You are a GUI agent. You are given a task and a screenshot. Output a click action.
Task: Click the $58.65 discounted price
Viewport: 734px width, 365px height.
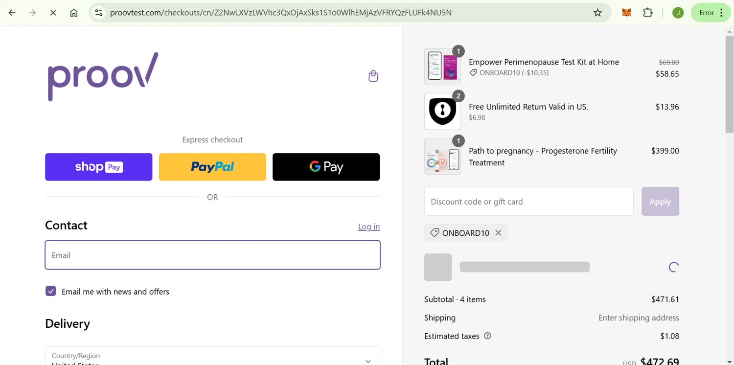(x=667, y=74)
